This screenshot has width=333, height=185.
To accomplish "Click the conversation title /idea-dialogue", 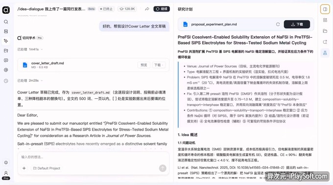I will 51,9.
